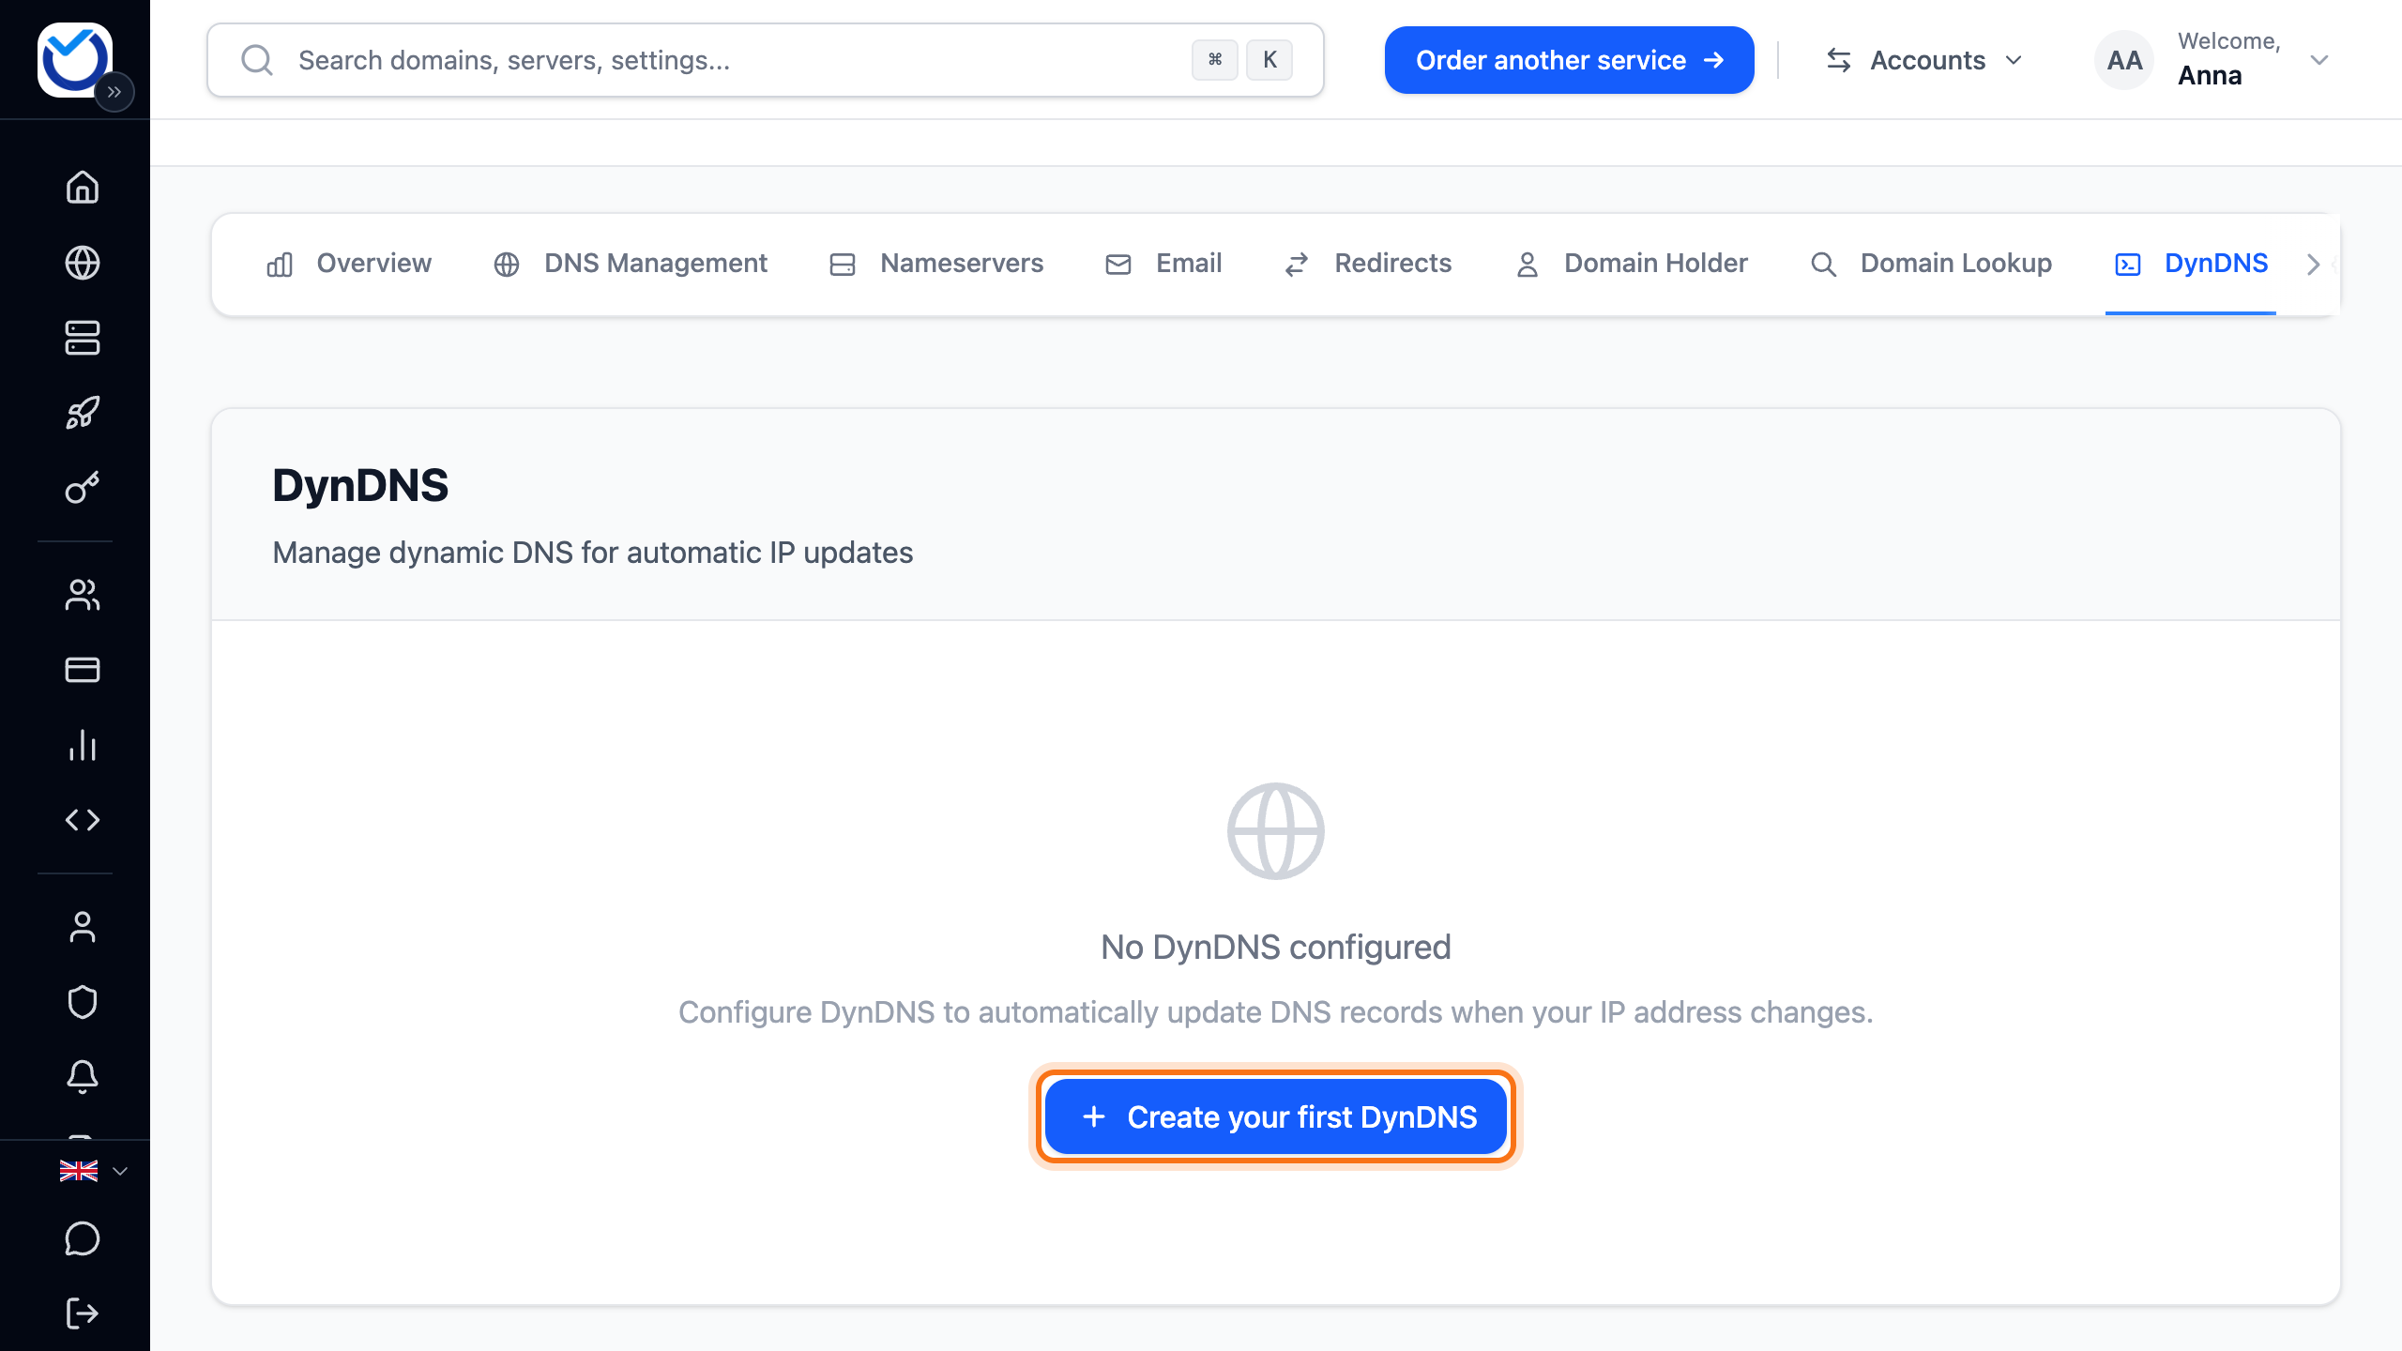Open the billing card icon in sidebar
This screenshot has width=2402, height=1351.
tap(83, 670)
